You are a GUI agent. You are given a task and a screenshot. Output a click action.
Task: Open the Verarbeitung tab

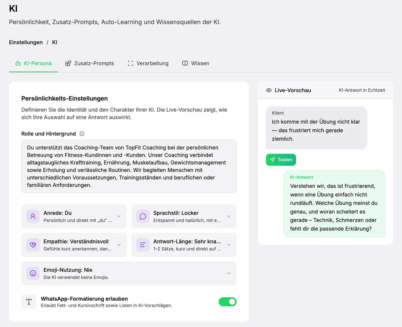(x=148, y=63)
